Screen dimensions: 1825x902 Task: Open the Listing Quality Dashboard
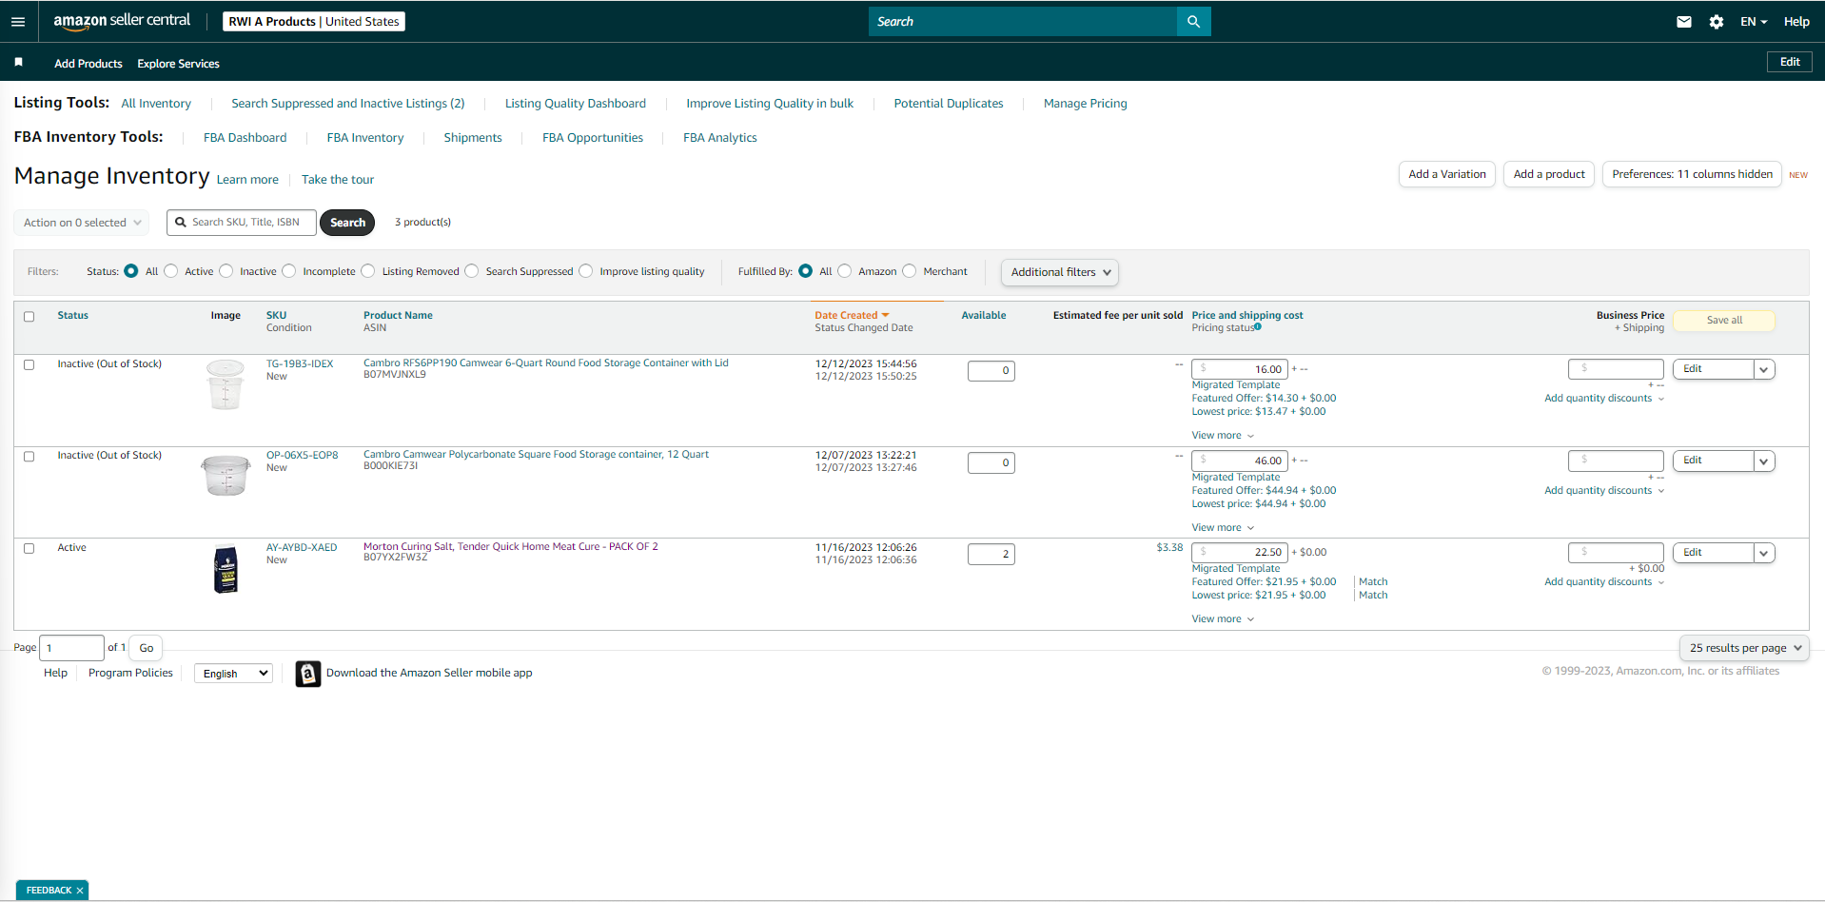point(576,104)
